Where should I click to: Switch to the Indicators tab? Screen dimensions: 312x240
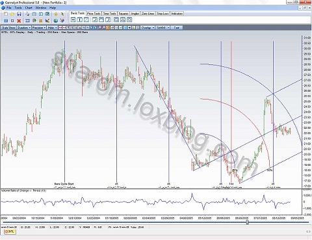click(x=177, y=14)
